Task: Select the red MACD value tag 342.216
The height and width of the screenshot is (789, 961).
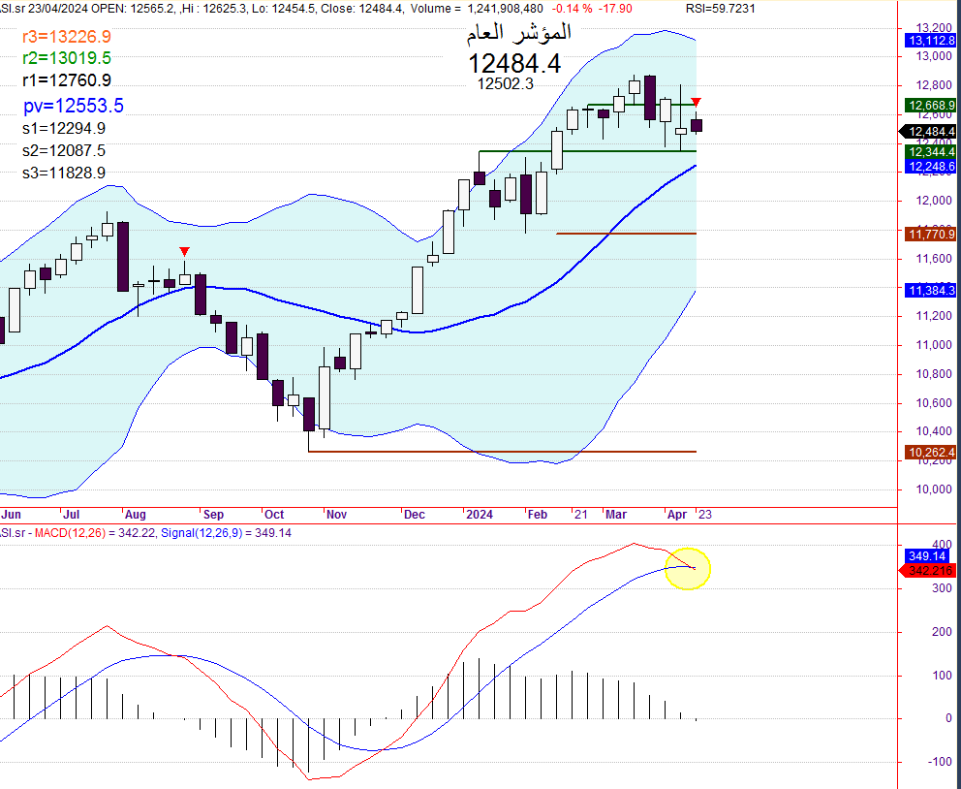Action: tap(928, 571)
